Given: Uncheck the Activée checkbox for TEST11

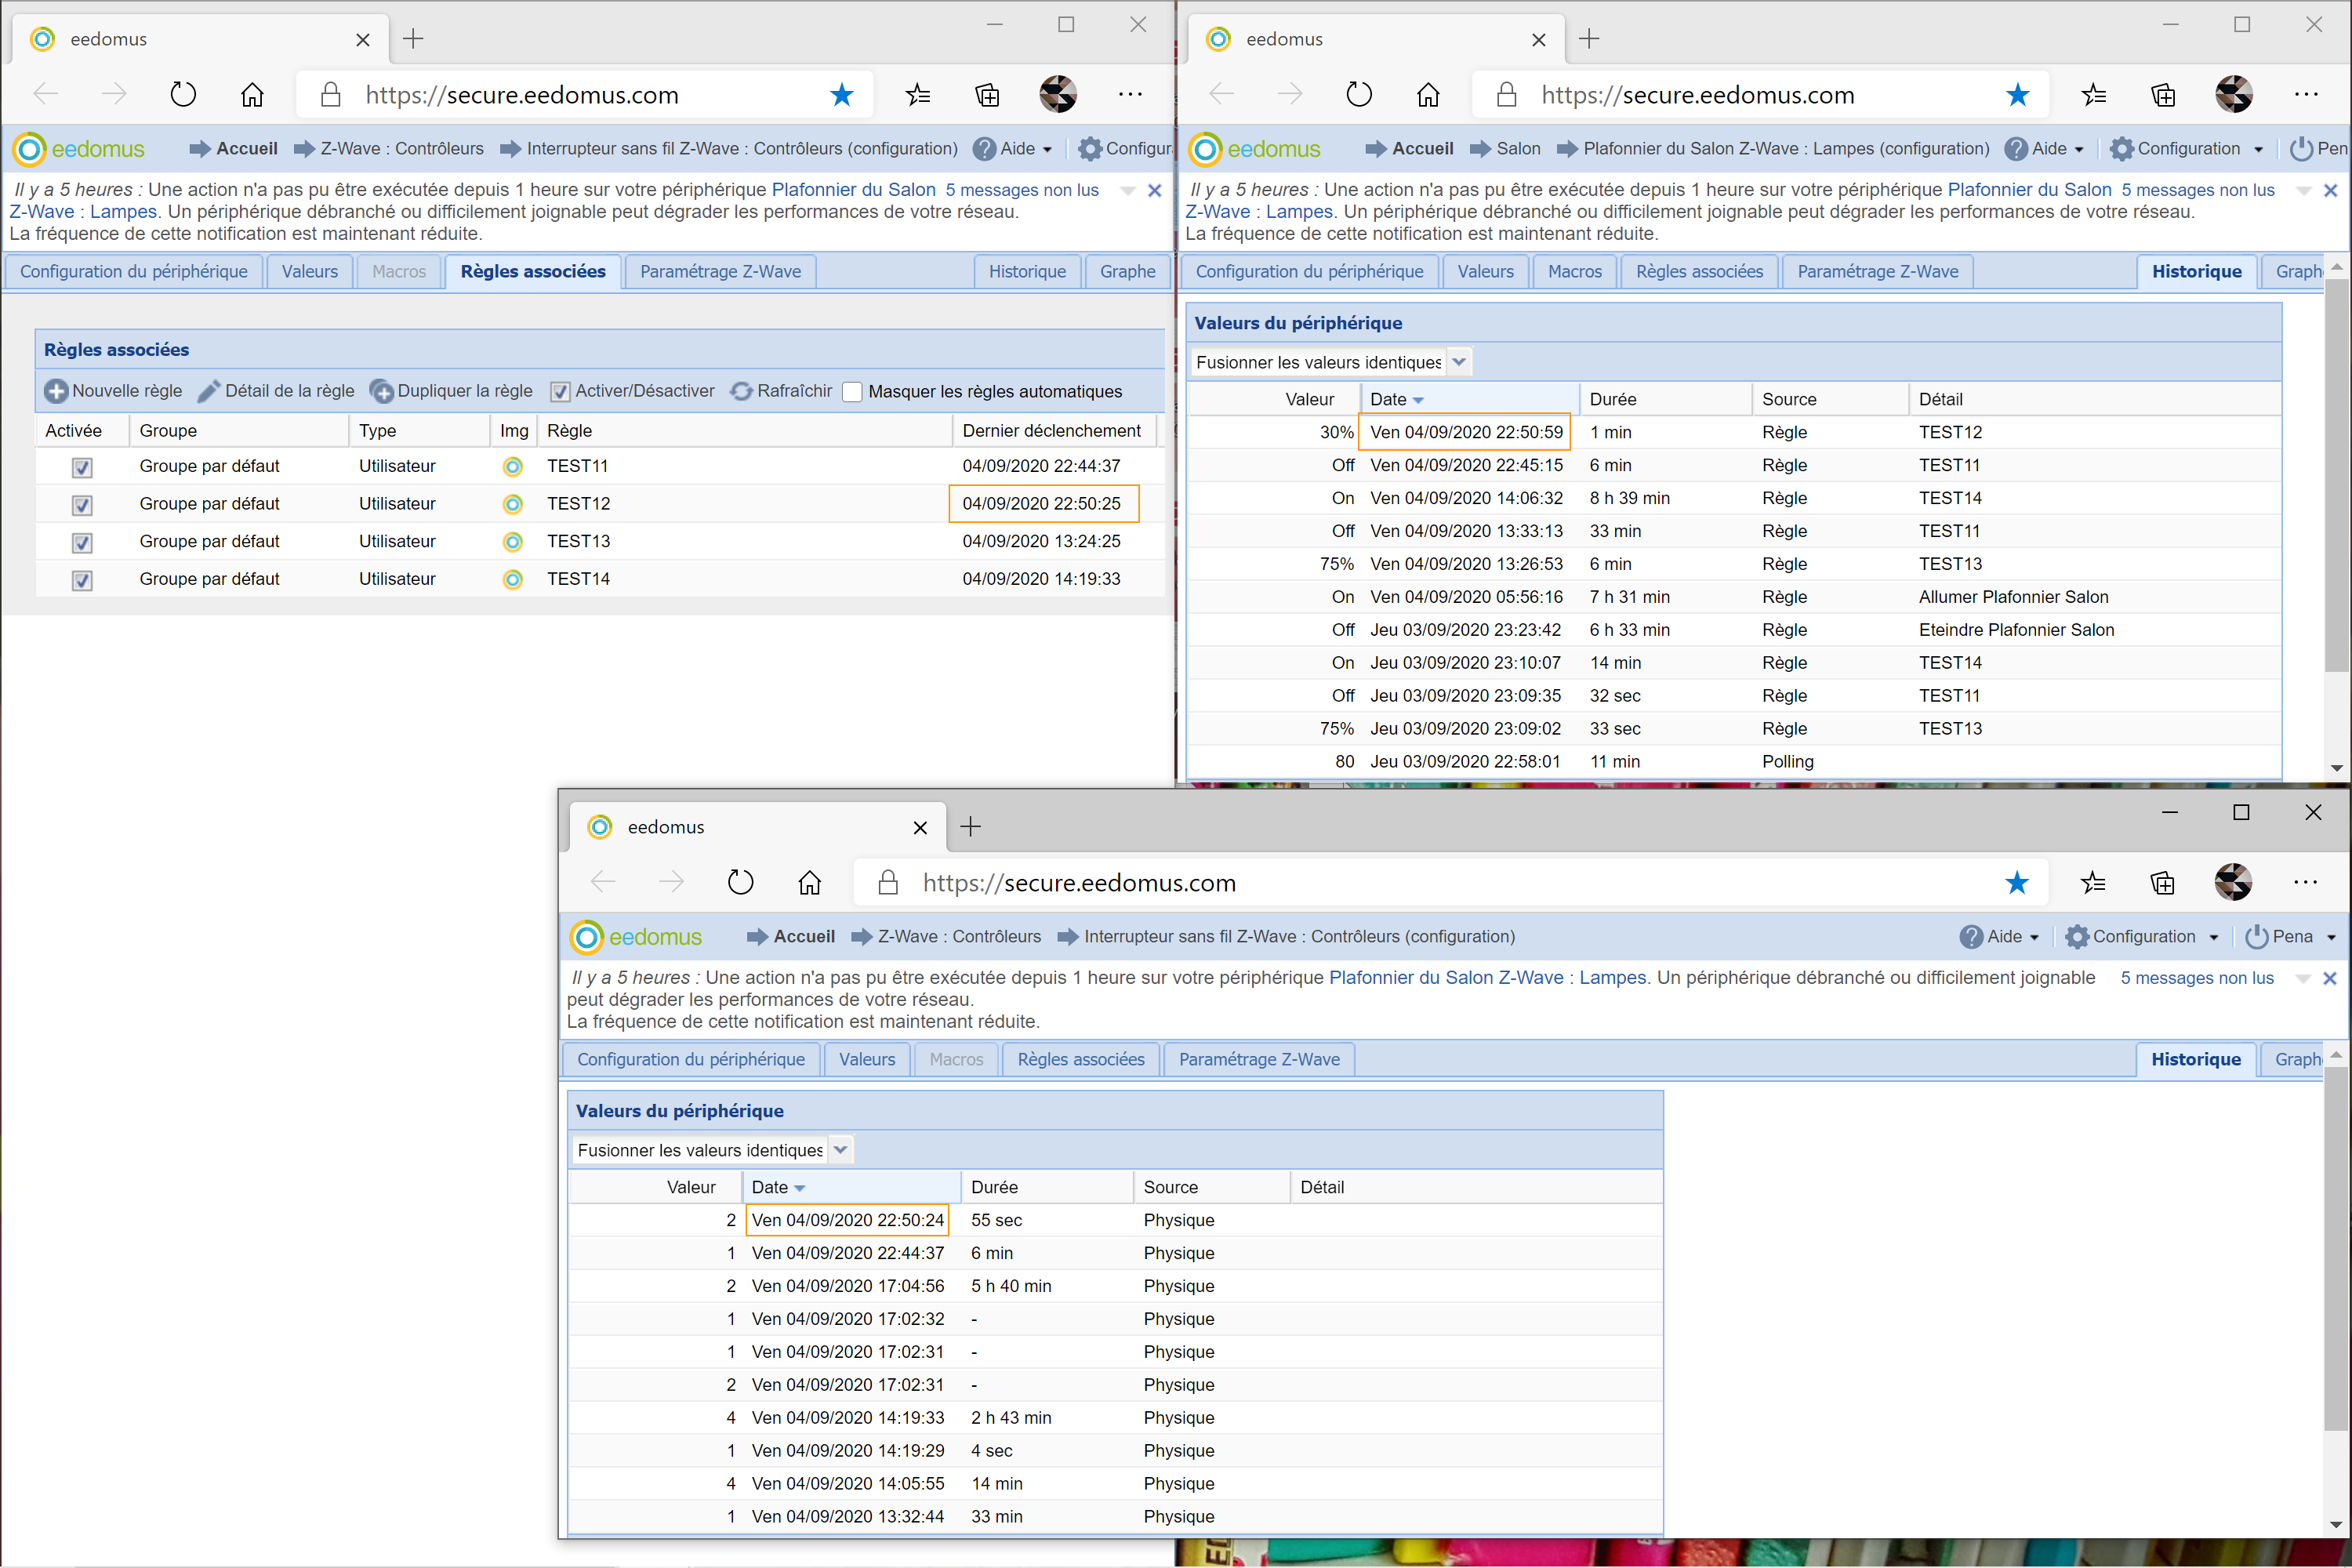Looking at the screenshot, I should tap(82, 467).
